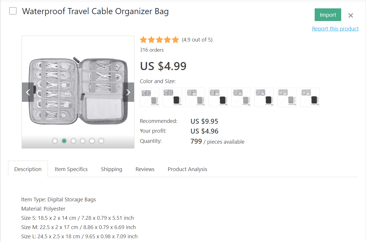Switch to the Item Specifics tab
Screen dimensions: 366x242
[71, 169]
